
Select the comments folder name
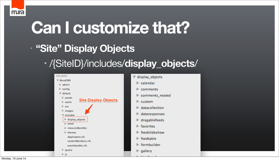pyautogui.click(x=149, y=89)
